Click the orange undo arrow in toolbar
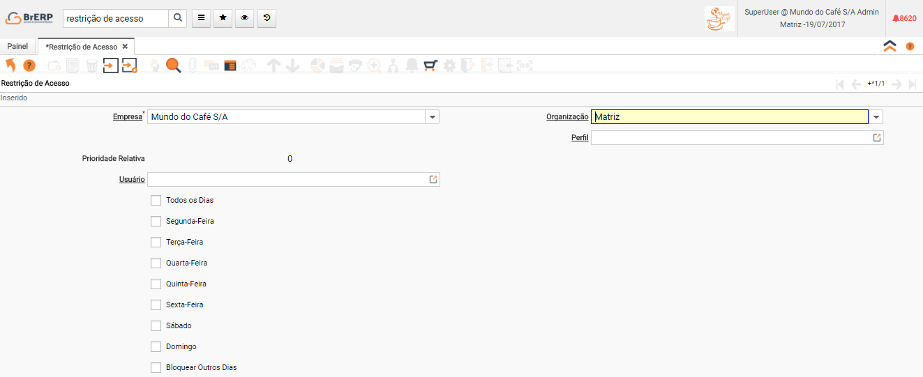Viewport: 923px width, 377px height. coord(10,66)
